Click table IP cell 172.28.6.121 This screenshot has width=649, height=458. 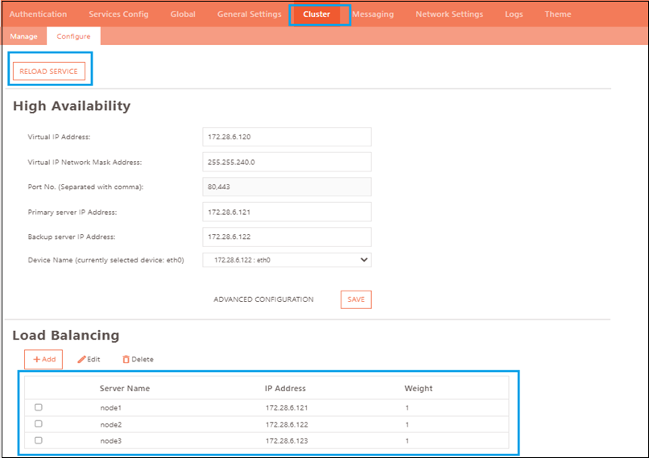[287, 408]
